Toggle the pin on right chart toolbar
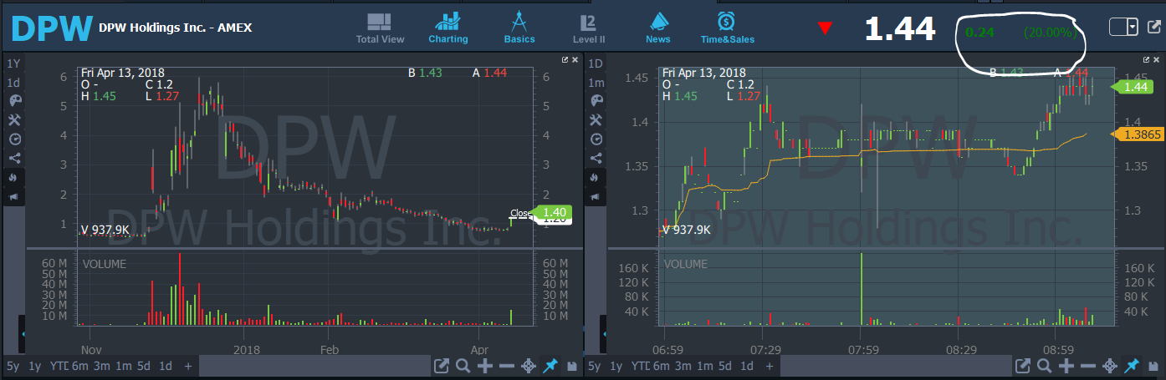The width and height of the screenshot is (1166, 380). 1132,366
